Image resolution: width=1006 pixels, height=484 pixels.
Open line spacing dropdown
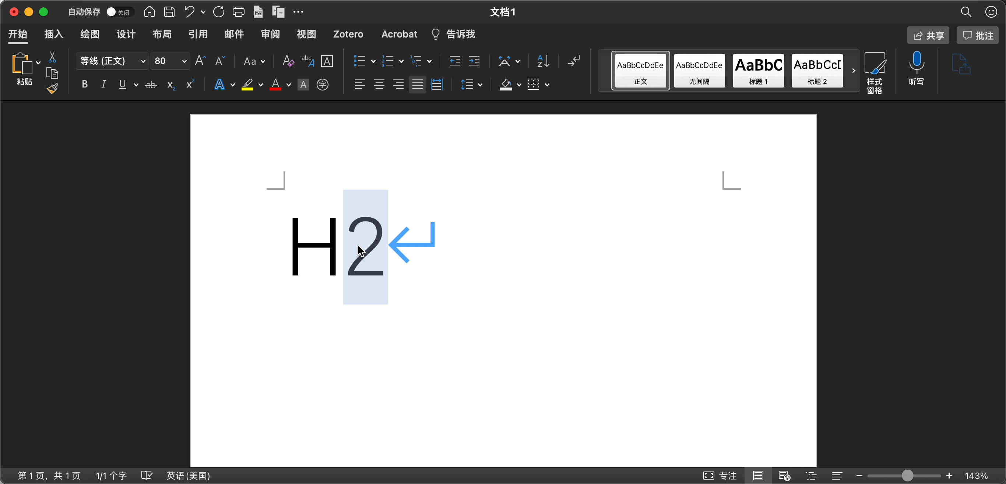471,85
